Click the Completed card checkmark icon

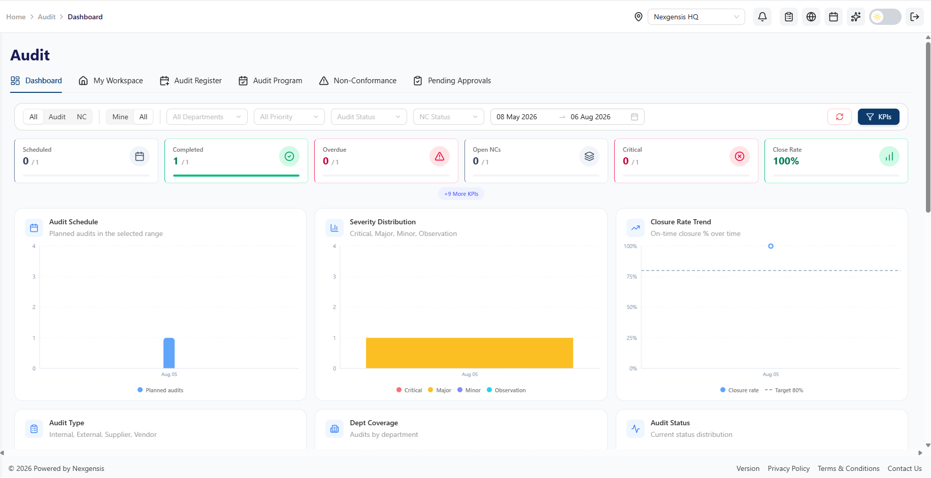pyautogui.click(x=289, y=156)
